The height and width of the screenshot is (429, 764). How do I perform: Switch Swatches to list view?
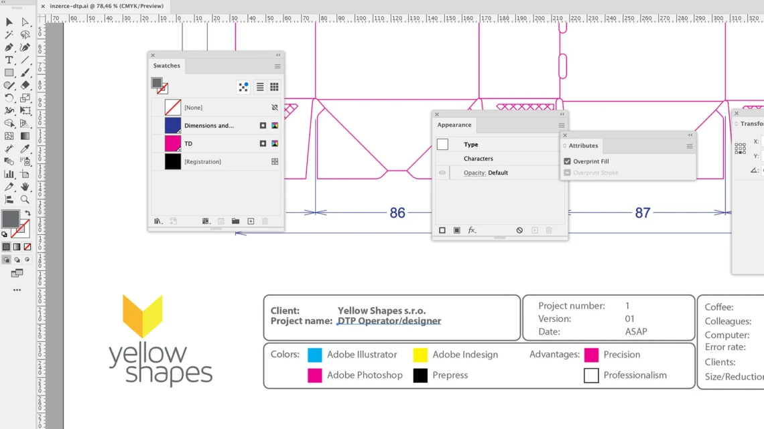click(260, 87)
